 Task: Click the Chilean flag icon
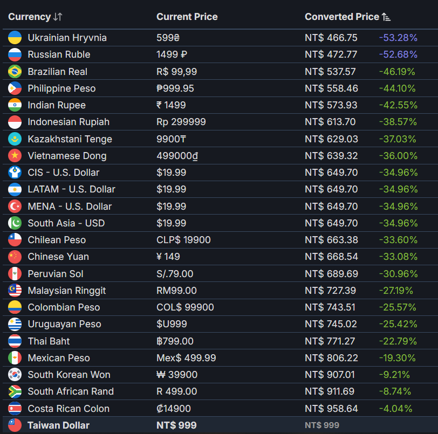[x=15, y=240]
